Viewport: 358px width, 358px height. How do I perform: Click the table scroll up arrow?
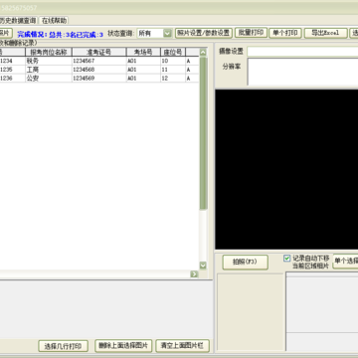pyautogui.click(x=203, y=53)
